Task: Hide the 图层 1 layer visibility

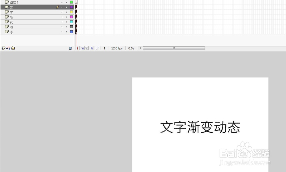Action: point(61,2)
